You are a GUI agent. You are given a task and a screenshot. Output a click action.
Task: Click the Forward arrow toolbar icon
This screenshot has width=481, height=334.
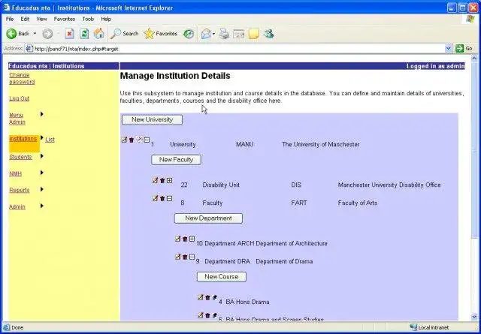[47, 34]
